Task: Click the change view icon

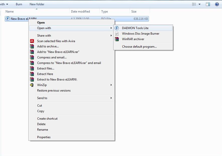Action: point(194,4)
